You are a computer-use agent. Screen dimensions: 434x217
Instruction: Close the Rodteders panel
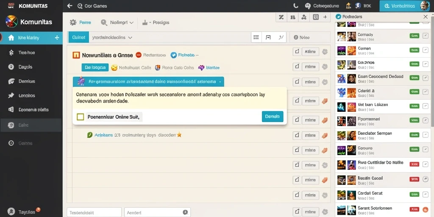[x=426, y=17]
